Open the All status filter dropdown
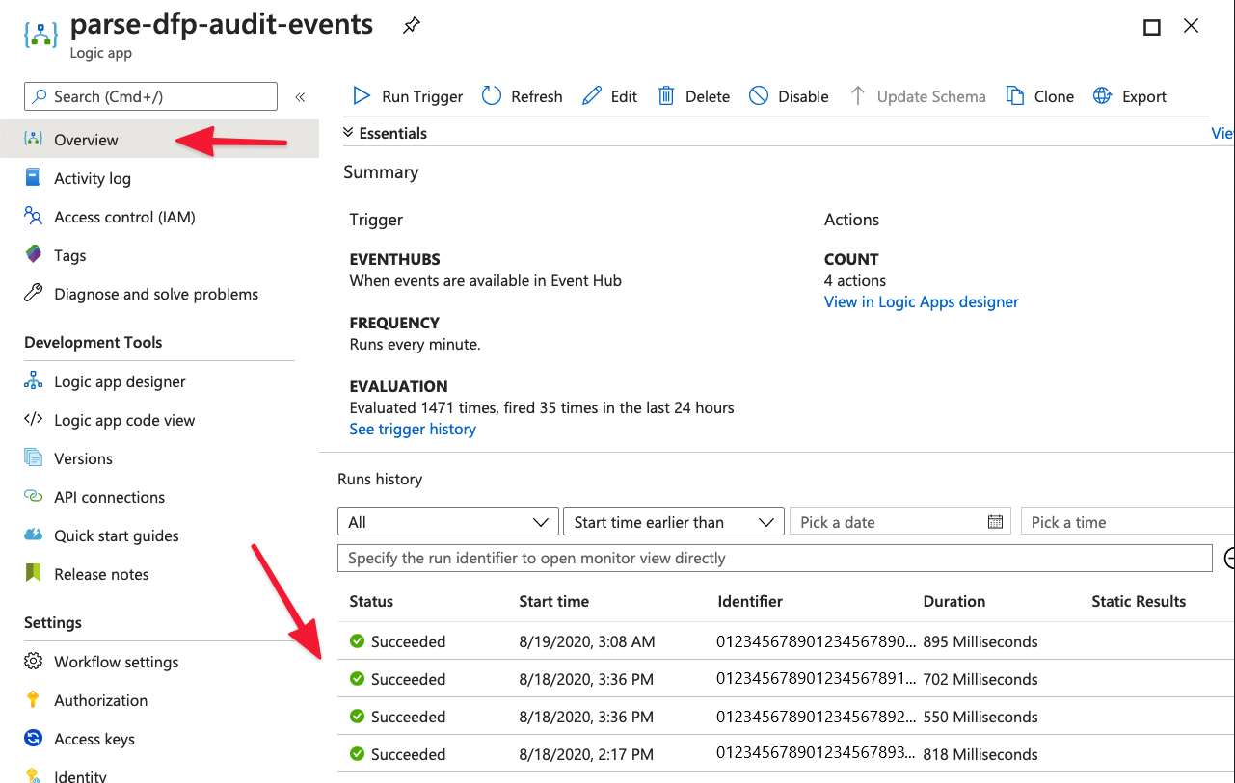The width and height of the screenshot is (1235, 783). (448, 521)
